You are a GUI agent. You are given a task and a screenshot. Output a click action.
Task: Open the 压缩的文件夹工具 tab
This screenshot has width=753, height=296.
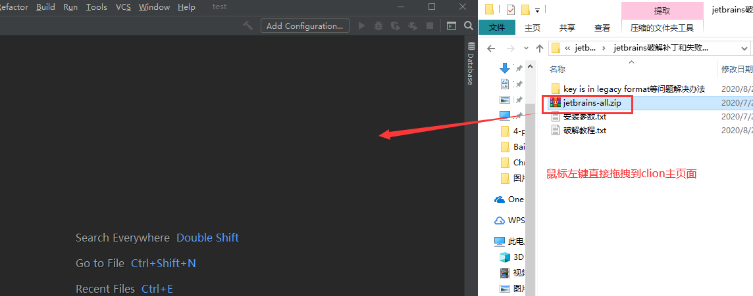[662, 28]
